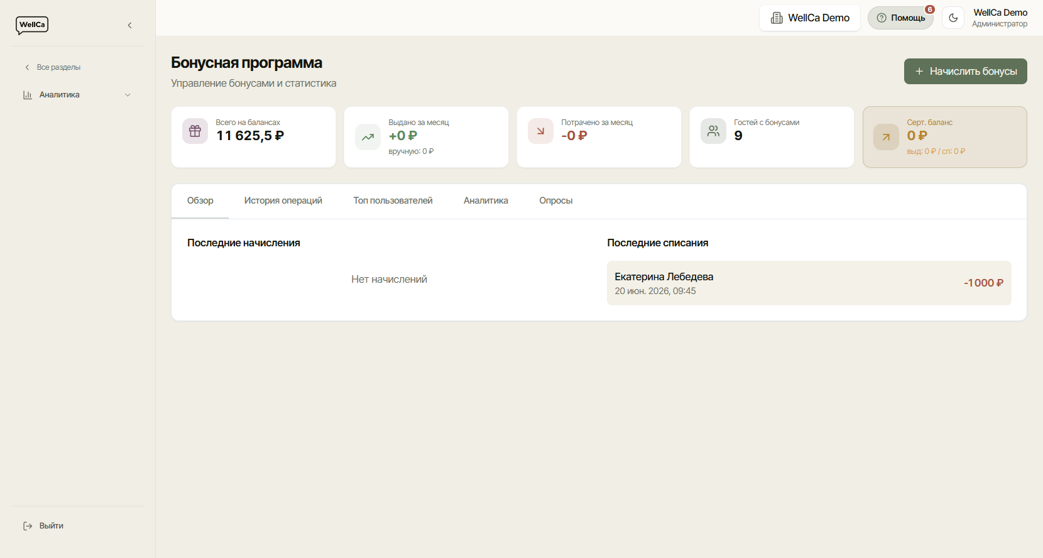Toggle dark mode with the moon icon
Image resolution: width=1043 pixels, height=558 pixels.
[953, 18]
